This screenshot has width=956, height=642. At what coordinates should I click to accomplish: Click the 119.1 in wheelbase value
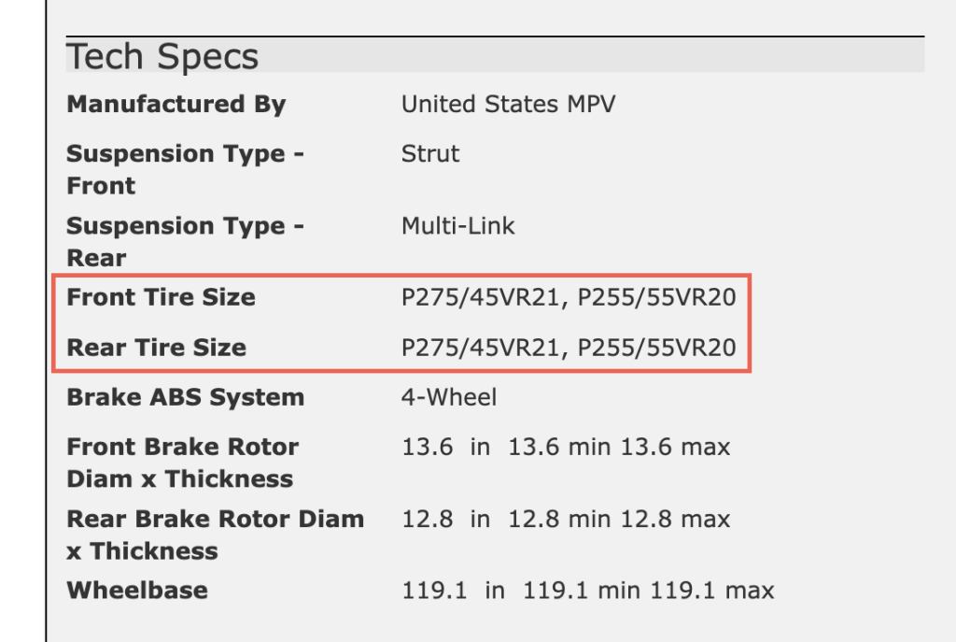[x=588, y=591]
